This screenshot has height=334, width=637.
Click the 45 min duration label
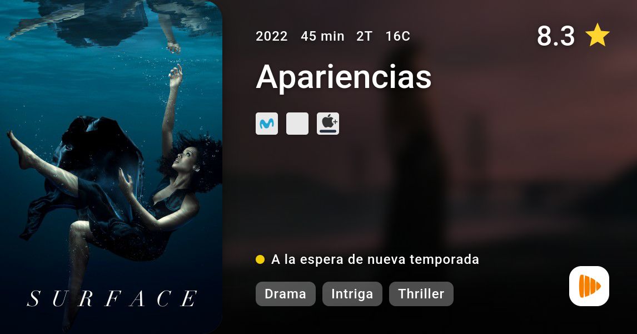click(x=322, y=36)
